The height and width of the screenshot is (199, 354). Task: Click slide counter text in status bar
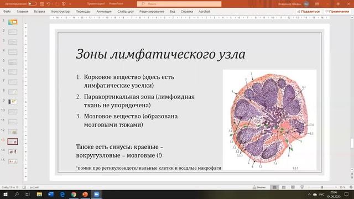click(x=10, y=187)
